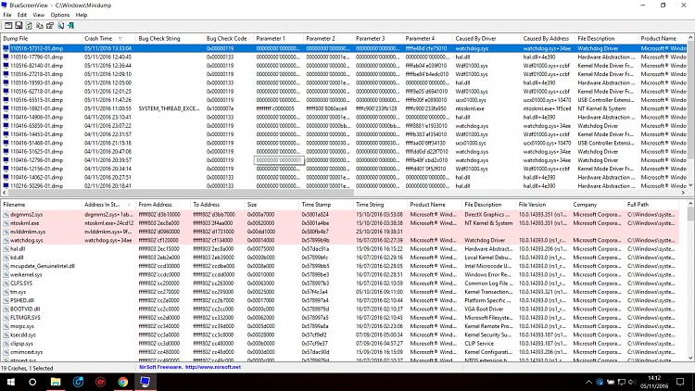
Task: Sort by the Bug Check Code column
Action: (x=228, y=39)
